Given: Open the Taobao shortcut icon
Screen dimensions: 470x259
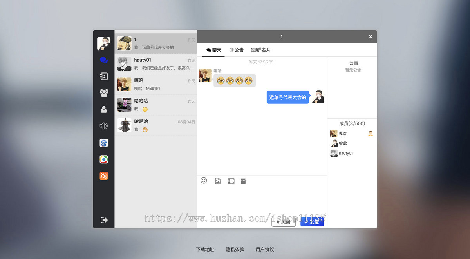Looking at the screenshot, I should pos(104,176).
